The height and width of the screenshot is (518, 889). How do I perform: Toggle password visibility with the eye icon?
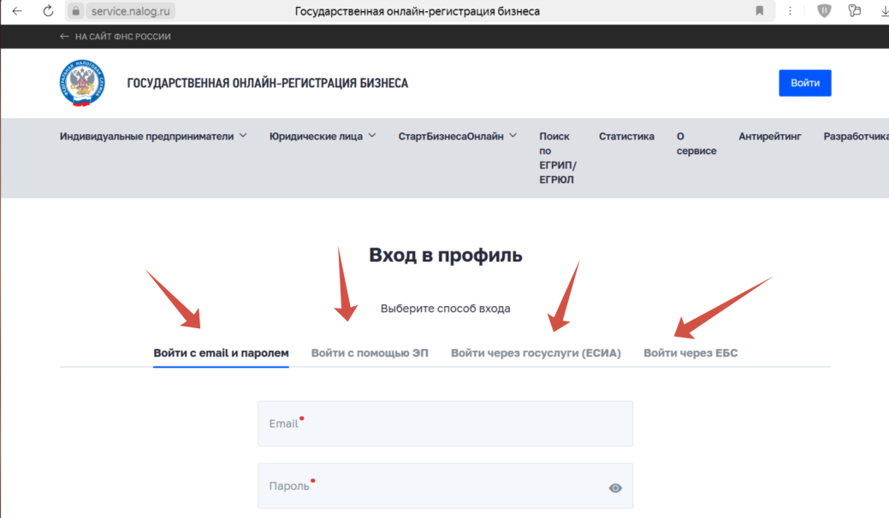[615, 488]
